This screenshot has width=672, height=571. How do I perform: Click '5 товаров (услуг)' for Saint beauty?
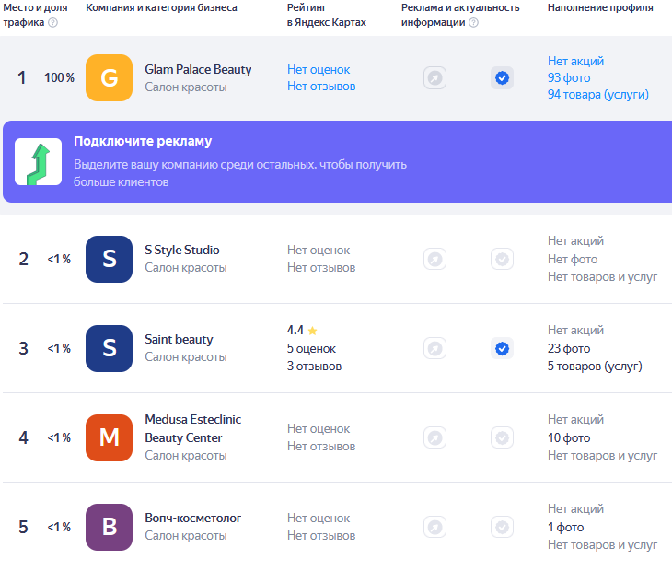595,367
